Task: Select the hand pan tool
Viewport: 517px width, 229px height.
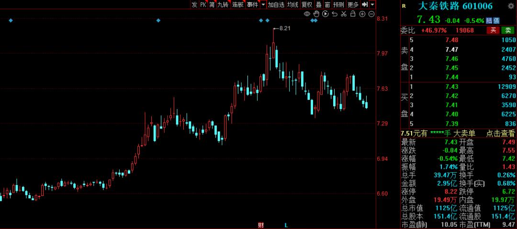Action: point(316,14)
